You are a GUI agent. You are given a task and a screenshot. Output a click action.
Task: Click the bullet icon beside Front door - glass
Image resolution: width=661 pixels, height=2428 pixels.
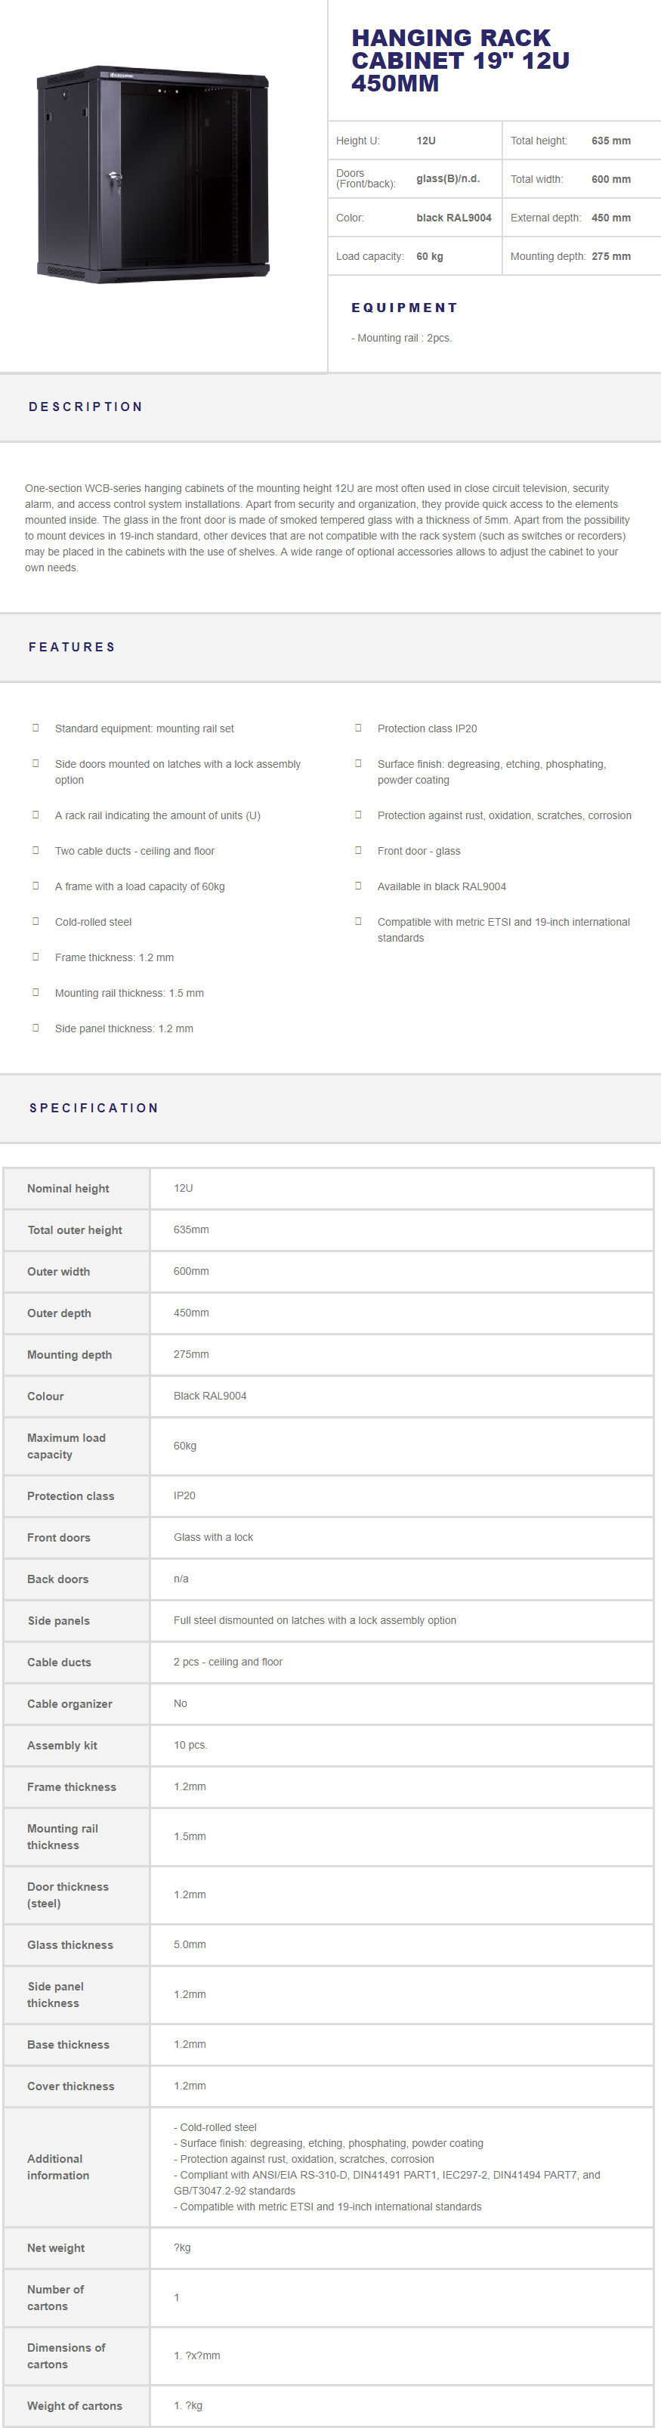(358, 850)
